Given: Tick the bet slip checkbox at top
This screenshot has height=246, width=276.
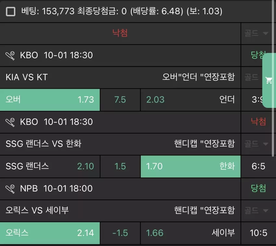Looking at the screenshot, I should click(x=11, y=11).
